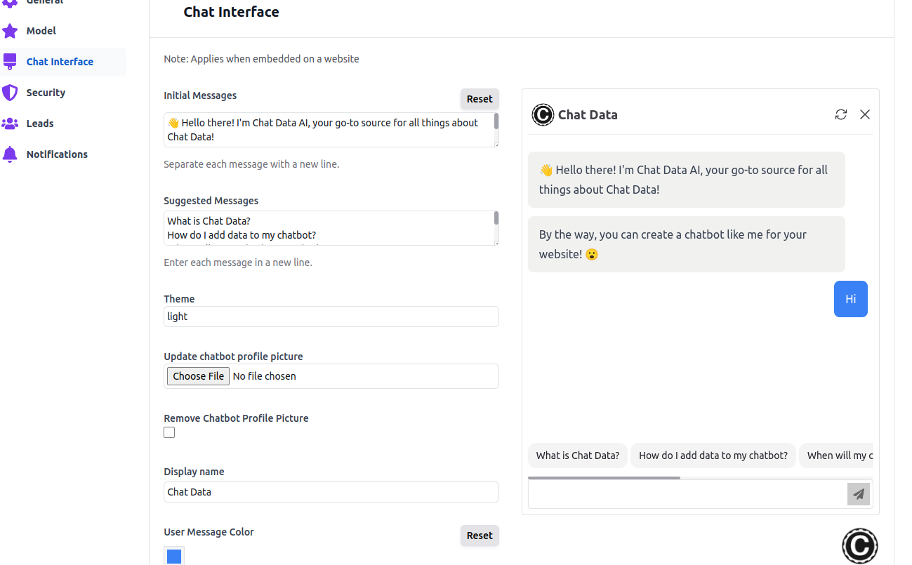This screenshot has height=565, width=912.
Task: Click the Choose File button
Action: coord(198,376)
